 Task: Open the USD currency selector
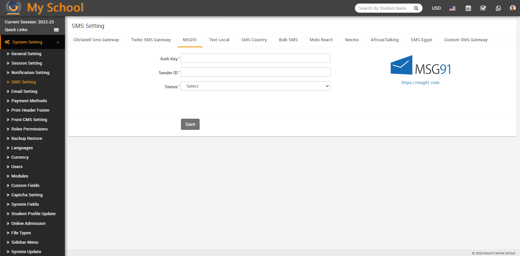tap(436, 8)
